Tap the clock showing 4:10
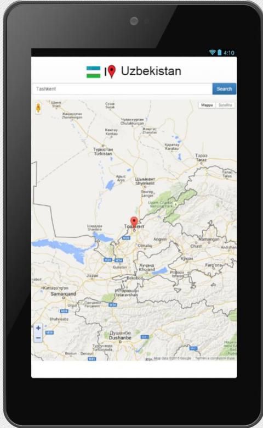This screenshot has height=428, width=263. coord(229,53)
